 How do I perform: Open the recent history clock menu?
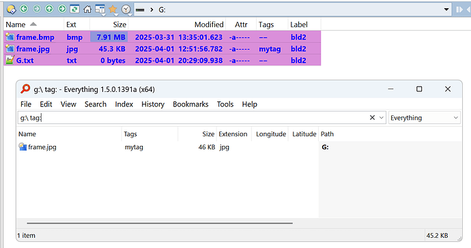[126, 10]
